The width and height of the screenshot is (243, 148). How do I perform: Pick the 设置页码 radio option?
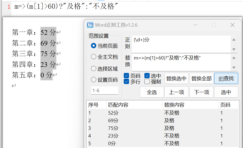[104, 80]
